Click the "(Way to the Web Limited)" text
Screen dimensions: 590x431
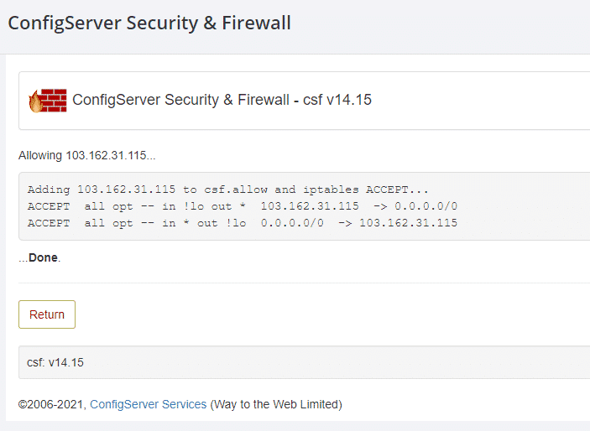click(x=275, y=404)
